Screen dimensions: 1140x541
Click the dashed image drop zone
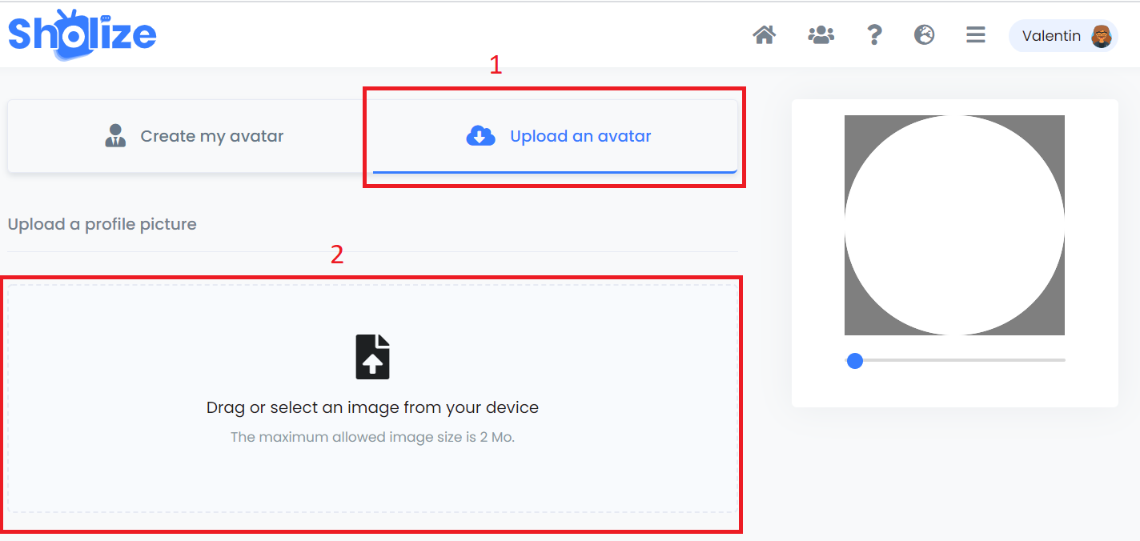[372, 399]
